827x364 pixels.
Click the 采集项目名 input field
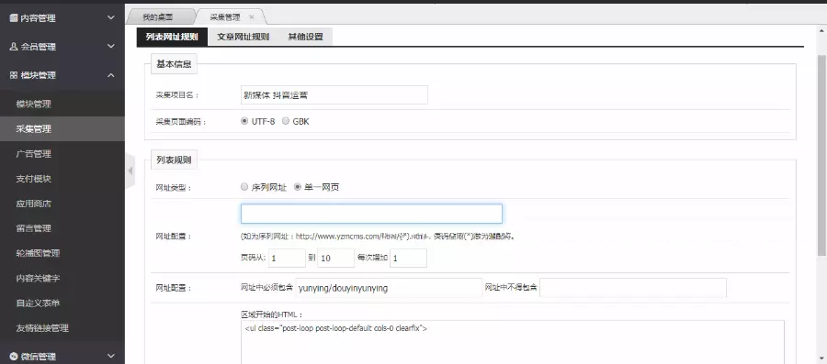(x=334, y=95)
